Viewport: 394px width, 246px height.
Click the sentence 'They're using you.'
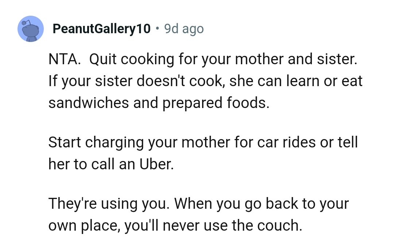(x=109, y=204)
